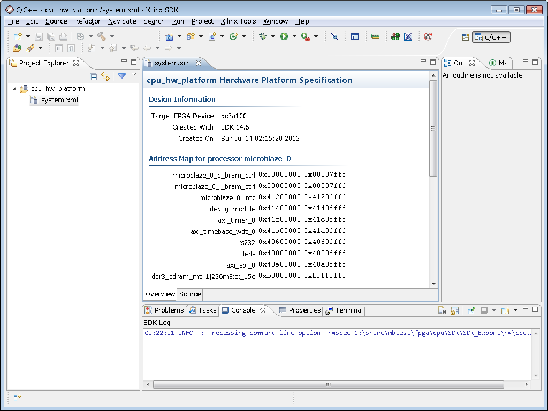Toggle Scroll Lock in Console toolbar
The width and height of the screenshot is (548, 411).
click(x=454, y=310)
